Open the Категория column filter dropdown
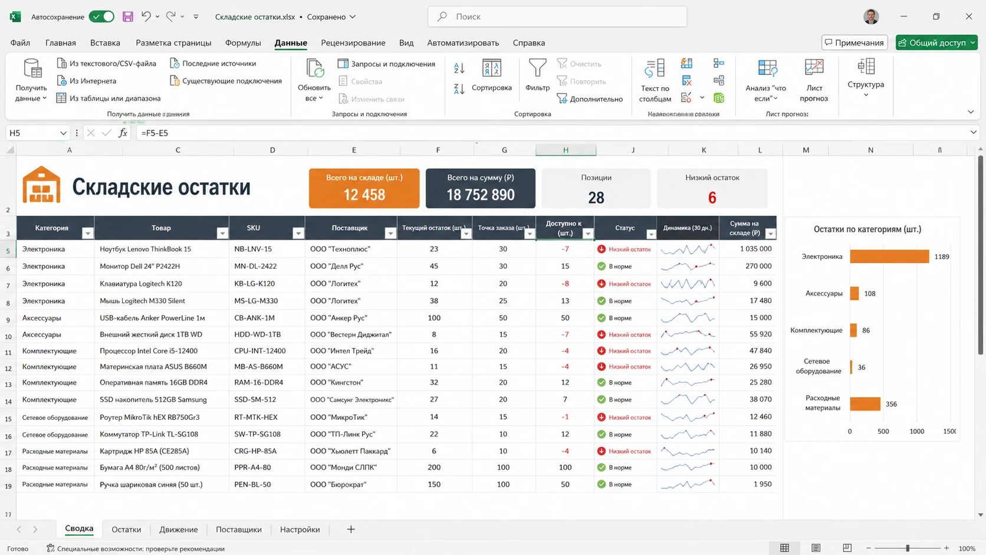Screen dimensions: 986x555 click(x=87, y=234)
